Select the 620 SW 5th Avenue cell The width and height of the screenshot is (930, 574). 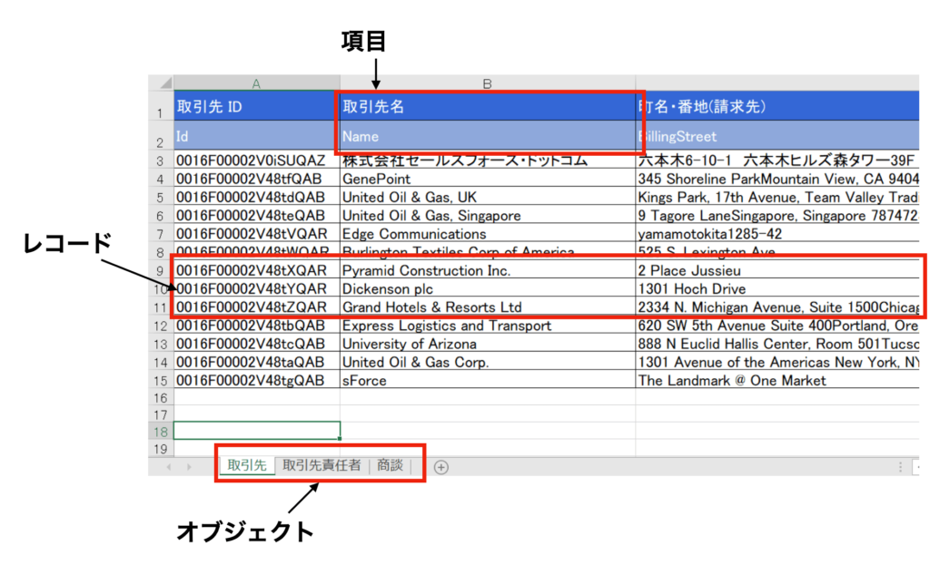coord(777,326)
